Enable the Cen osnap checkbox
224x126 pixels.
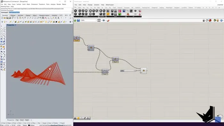23,123
